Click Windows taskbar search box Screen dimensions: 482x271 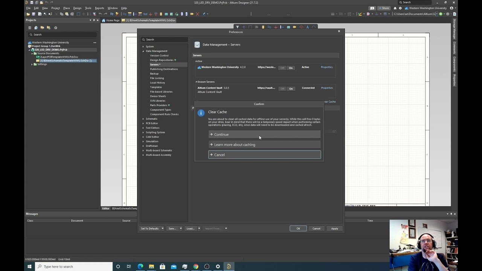click(74, 266)
